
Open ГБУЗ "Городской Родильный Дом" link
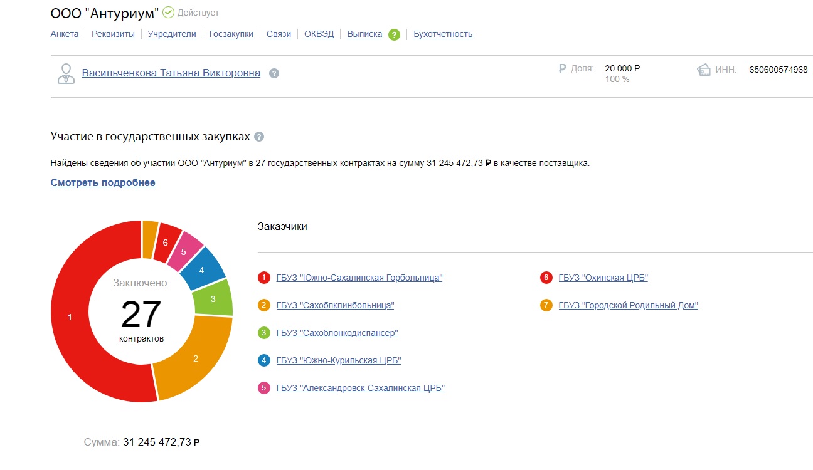click(628, 305)
